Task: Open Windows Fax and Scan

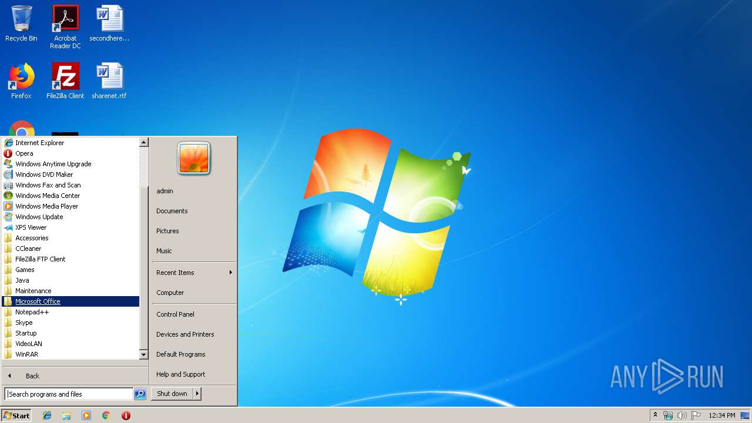Action: tap(70, 185)
